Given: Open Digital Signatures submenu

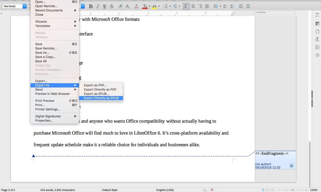Looking at the screenshot, I should (55, 116).
